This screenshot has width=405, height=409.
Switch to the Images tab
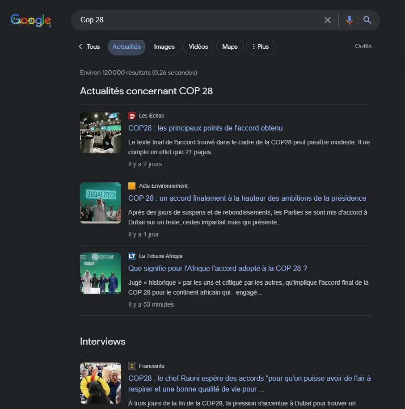165,47
